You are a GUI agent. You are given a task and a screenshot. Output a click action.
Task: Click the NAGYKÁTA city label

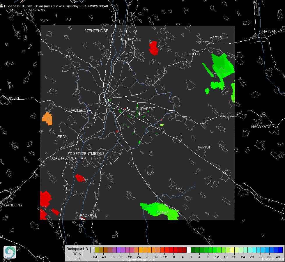coord(261,127)
